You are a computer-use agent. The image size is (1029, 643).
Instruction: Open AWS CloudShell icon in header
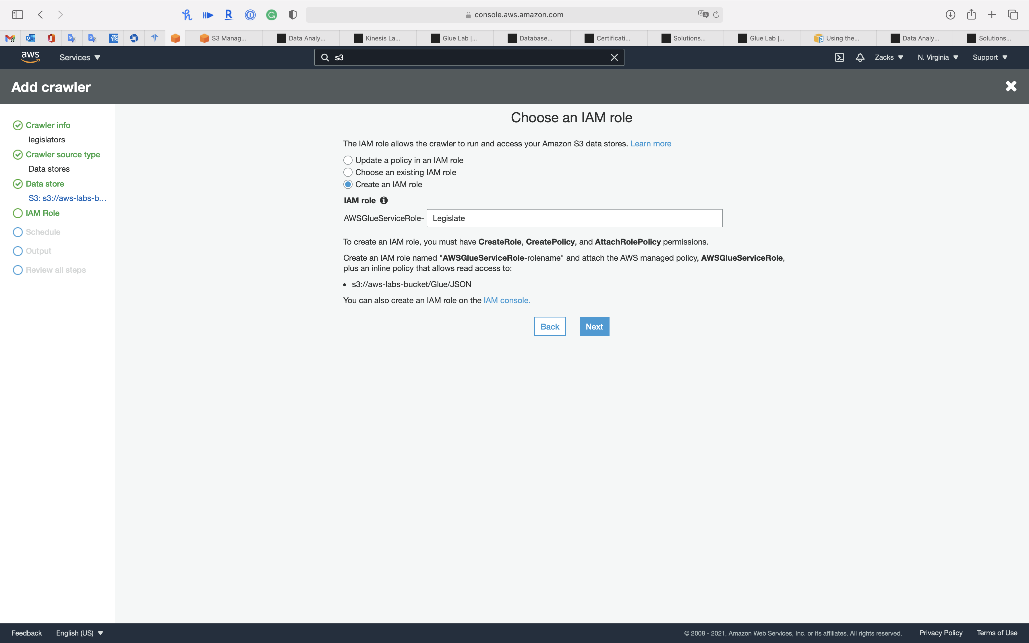tap(839, 57)
